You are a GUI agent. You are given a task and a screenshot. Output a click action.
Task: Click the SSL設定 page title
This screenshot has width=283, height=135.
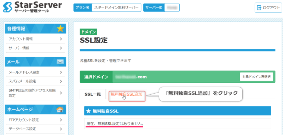coord(94,41)
